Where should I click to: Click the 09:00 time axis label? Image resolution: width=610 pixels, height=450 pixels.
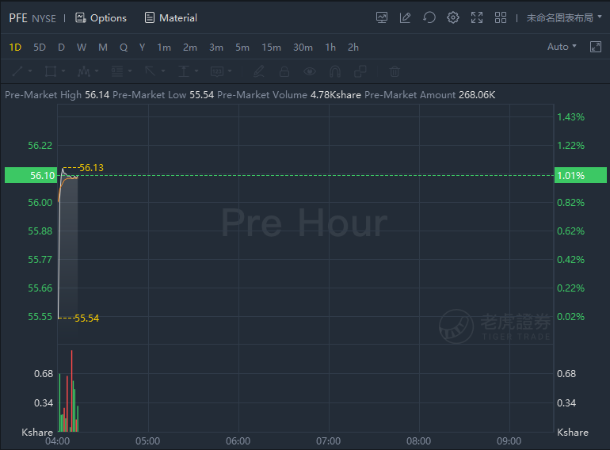(x=509, y=441)
